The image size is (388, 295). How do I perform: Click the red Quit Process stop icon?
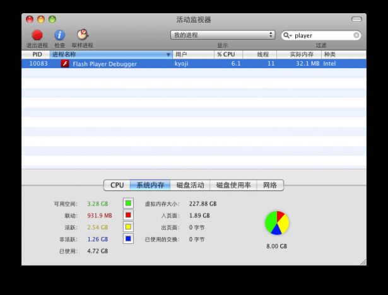tap(37, 35)
